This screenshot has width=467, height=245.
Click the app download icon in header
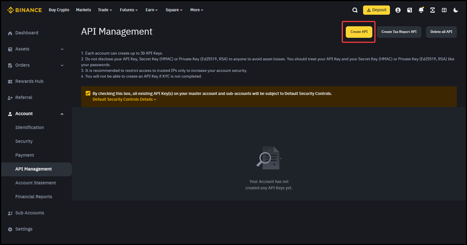pyautogui.click(x=432, y=10)
